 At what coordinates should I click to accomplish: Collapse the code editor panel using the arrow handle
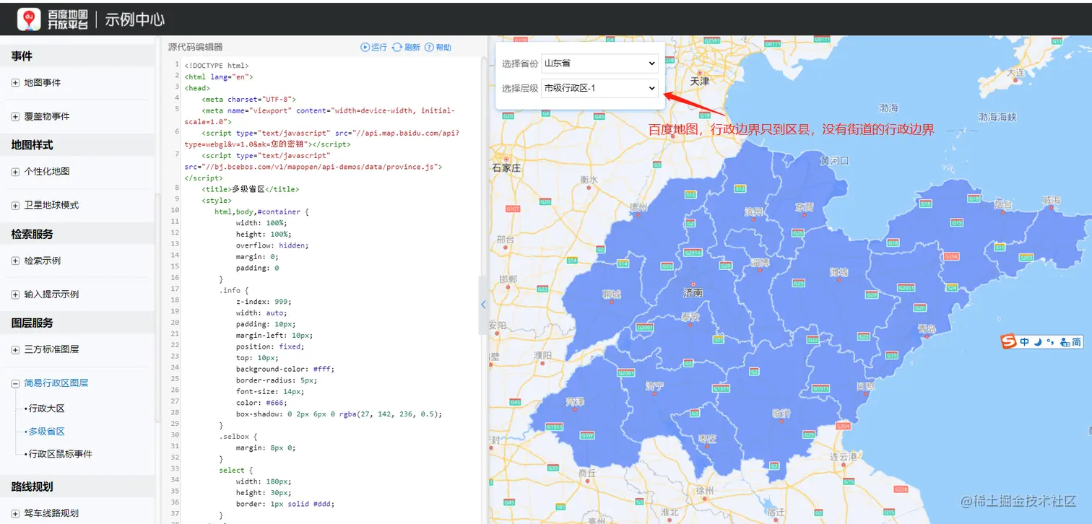pos(483,305)
